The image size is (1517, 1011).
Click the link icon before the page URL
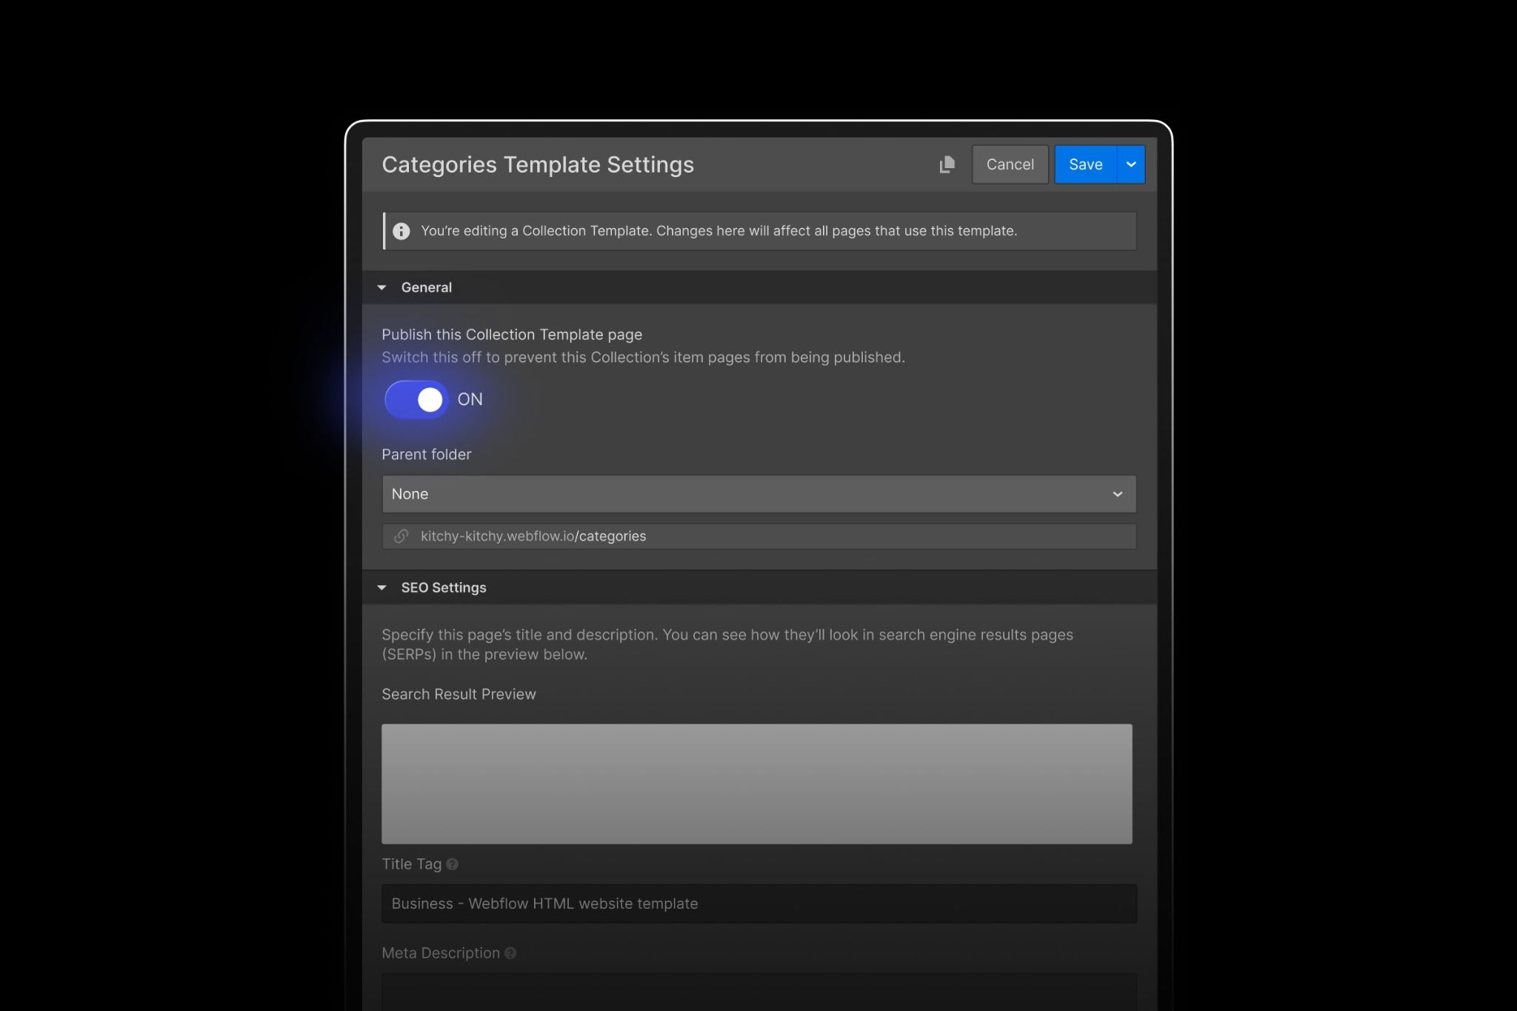pos(401,536)
